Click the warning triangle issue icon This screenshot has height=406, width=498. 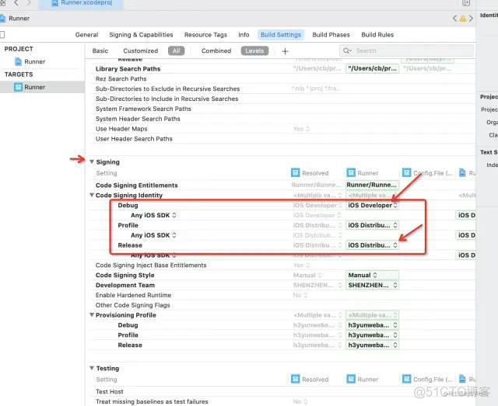(463, 19)
